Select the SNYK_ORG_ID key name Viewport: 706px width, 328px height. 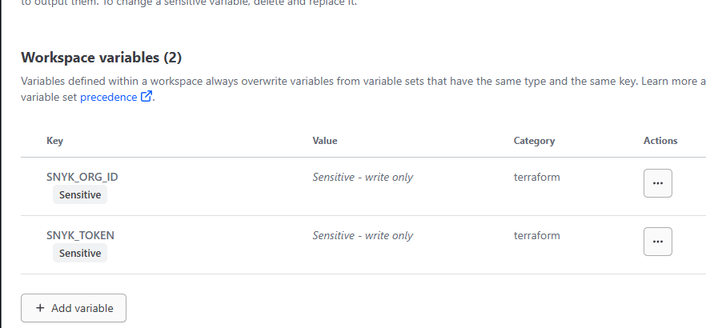[82, 178]
